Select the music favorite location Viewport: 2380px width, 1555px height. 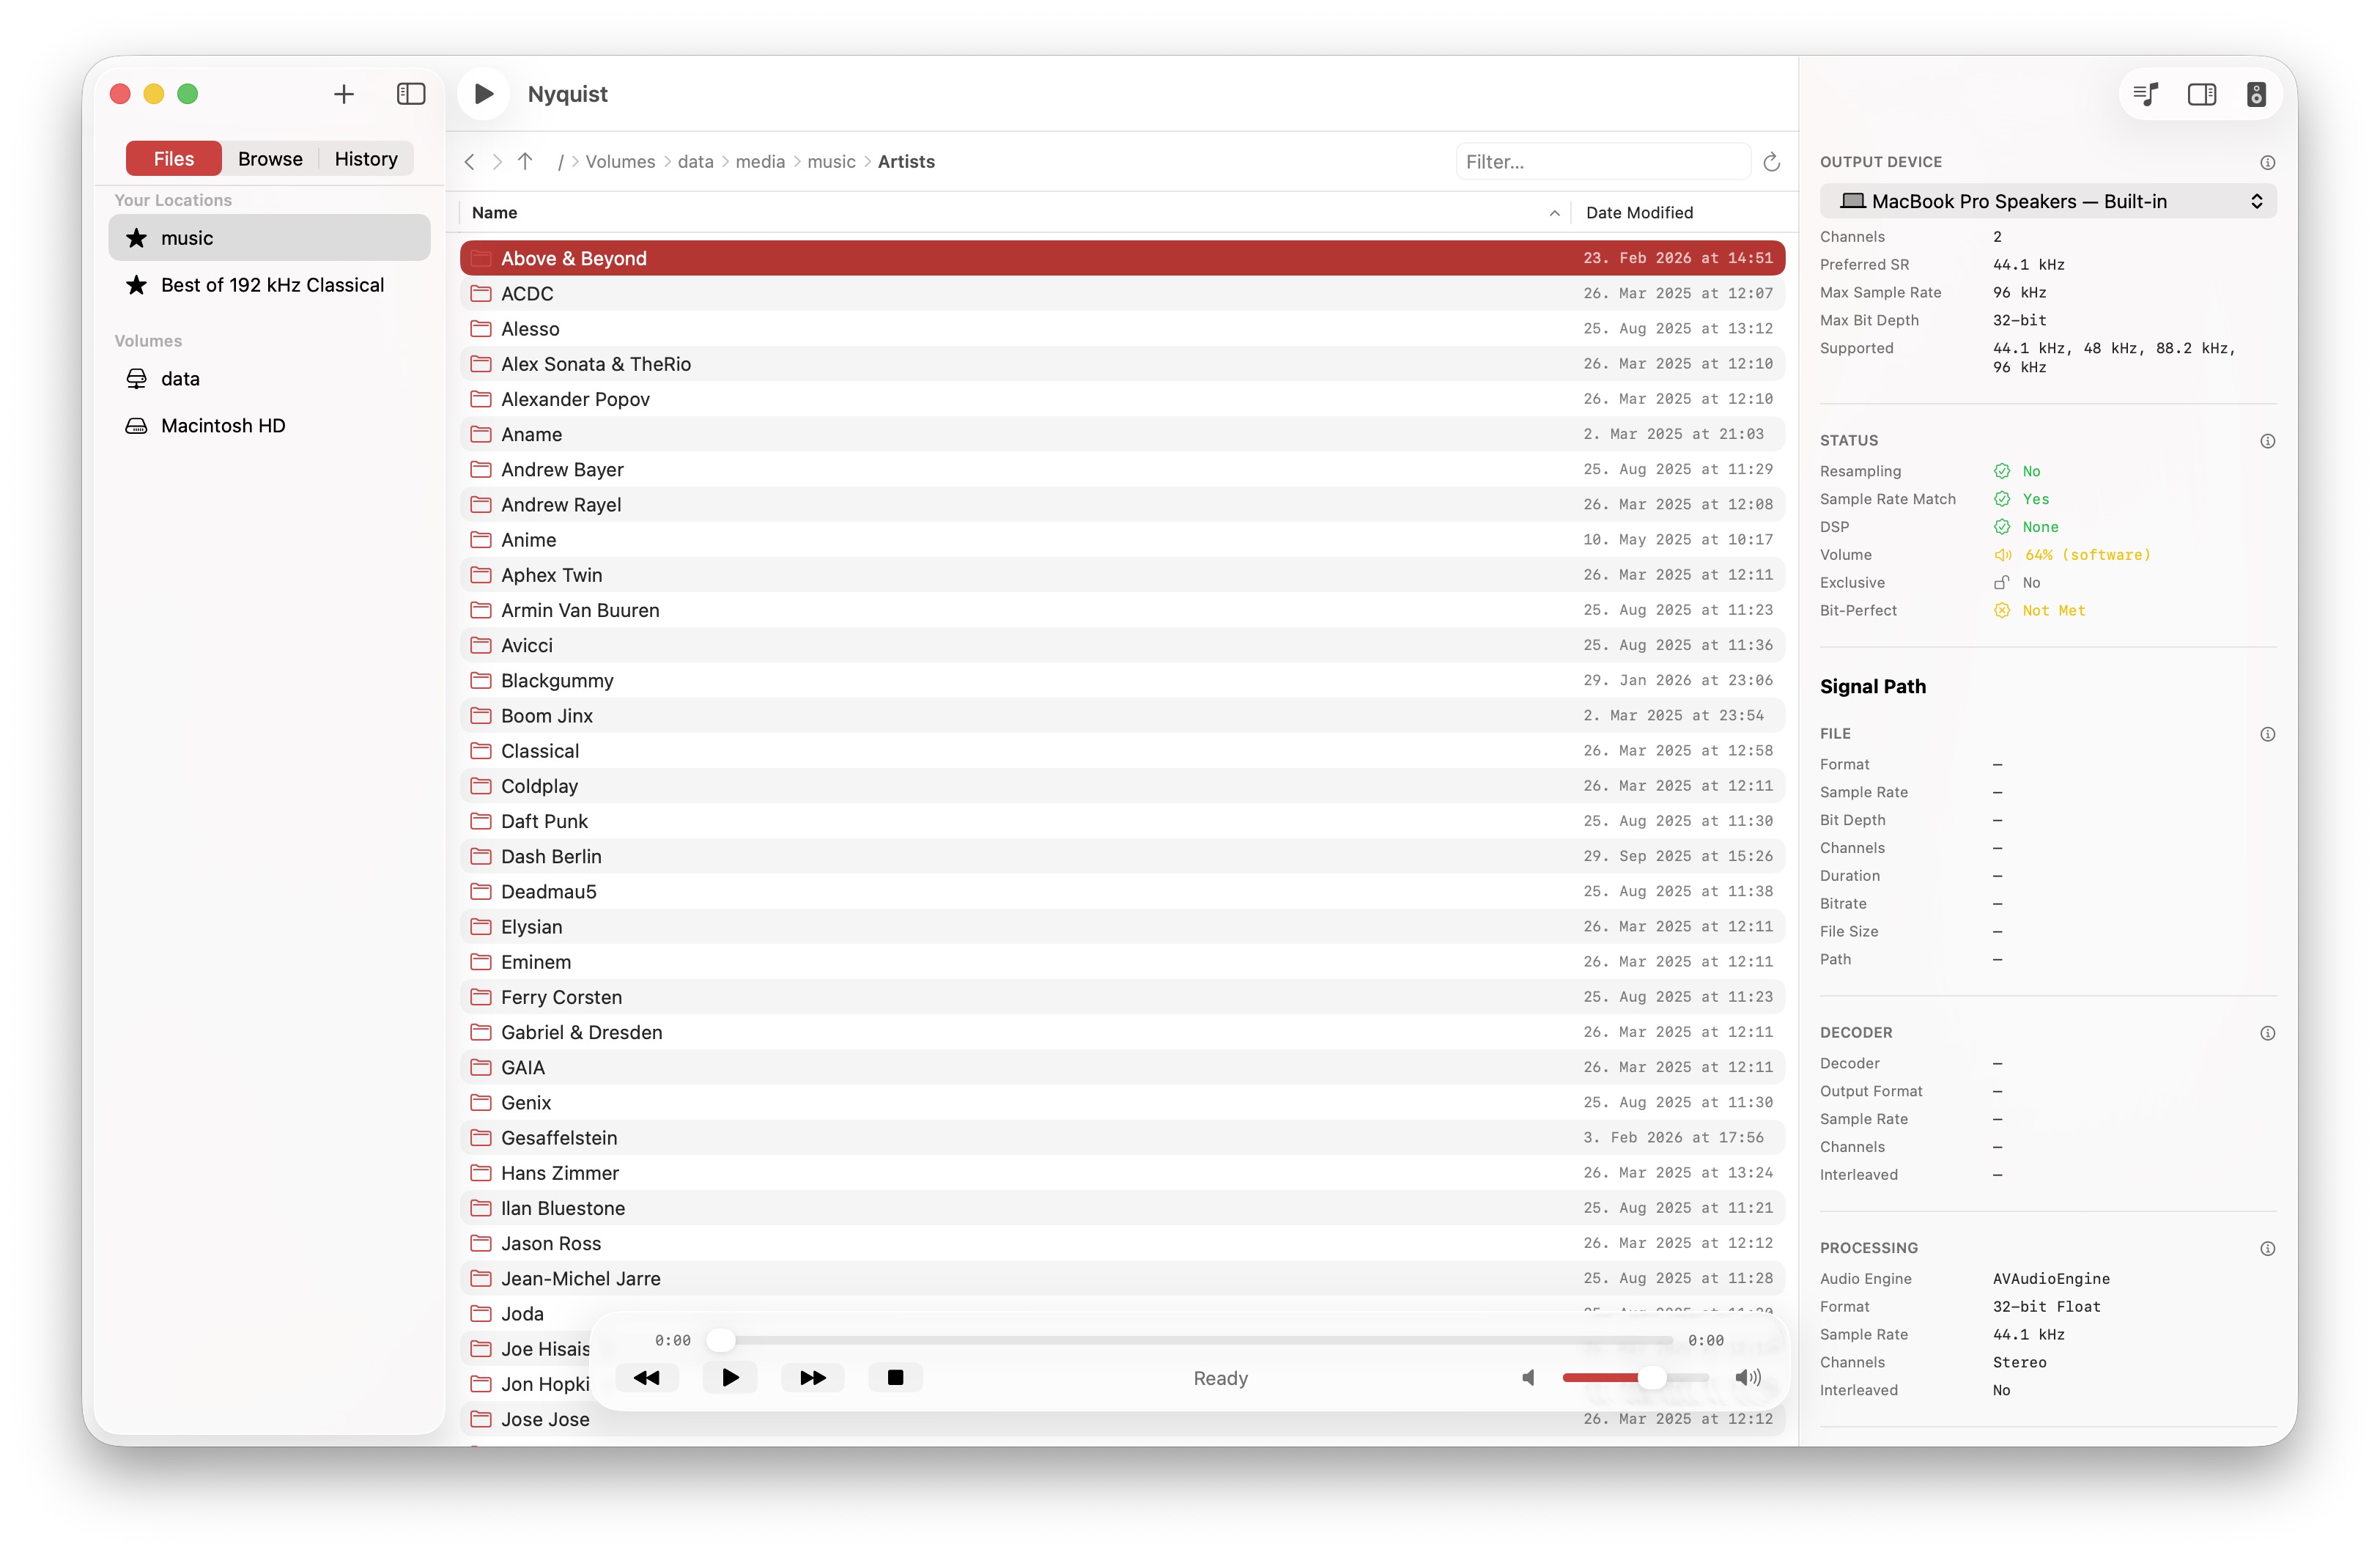(269, 238)
